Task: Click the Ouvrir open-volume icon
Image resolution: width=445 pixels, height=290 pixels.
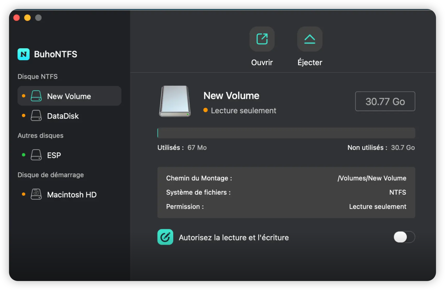Action: click(262, 39)
